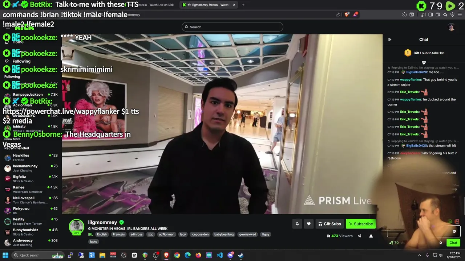The width and height of the screenshot is (465, 261).
Task: Open Windows Start menu
Action: click(x=5, y=255)
